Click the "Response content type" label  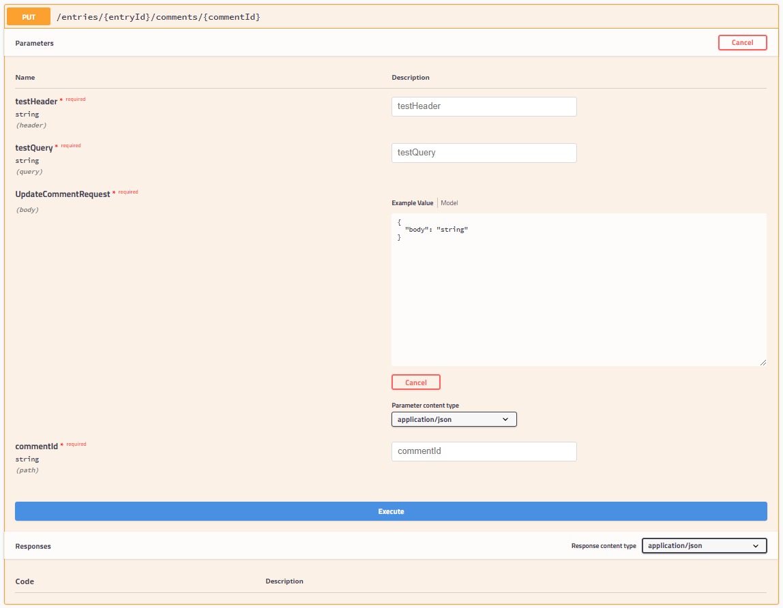coord(604,546)
